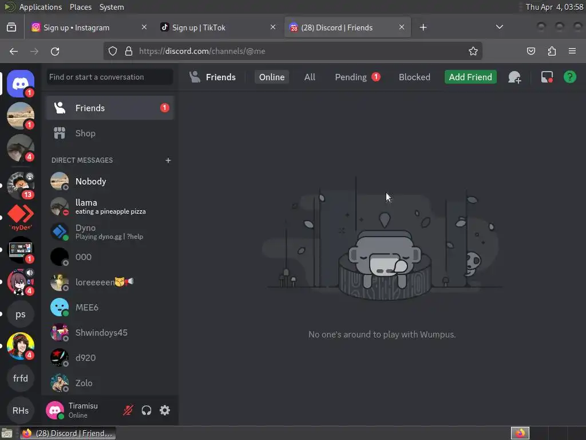Open DM with 000
The image size is (586, 440).
pyautogui.click(x=110, y=257)
